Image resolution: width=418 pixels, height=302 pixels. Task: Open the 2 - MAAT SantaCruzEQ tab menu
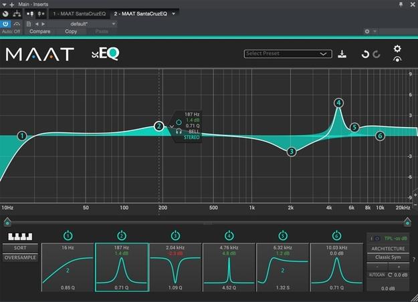point(173,13)
